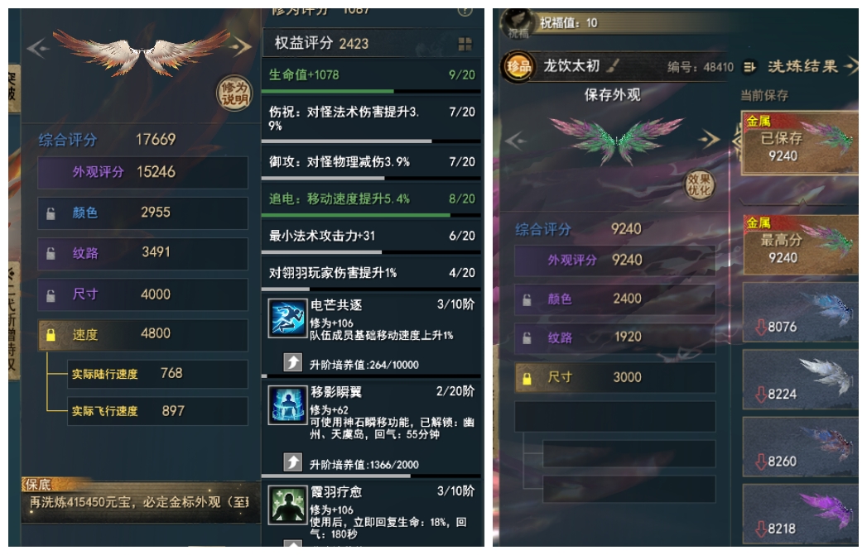Click the 保存外观 button

click(613, 96)
